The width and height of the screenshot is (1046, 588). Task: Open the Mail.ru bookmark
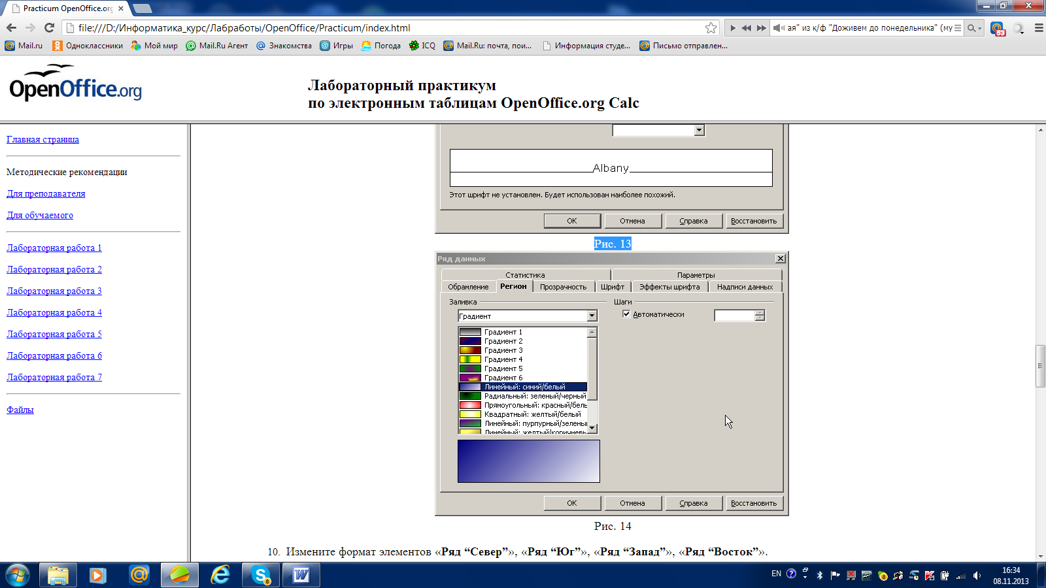24,46
